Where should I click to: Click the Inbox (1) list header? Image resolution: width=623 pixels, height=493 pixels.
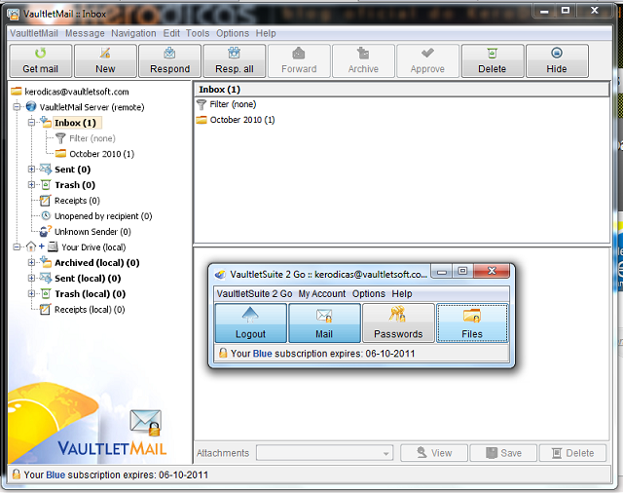(x=402, y=90)
